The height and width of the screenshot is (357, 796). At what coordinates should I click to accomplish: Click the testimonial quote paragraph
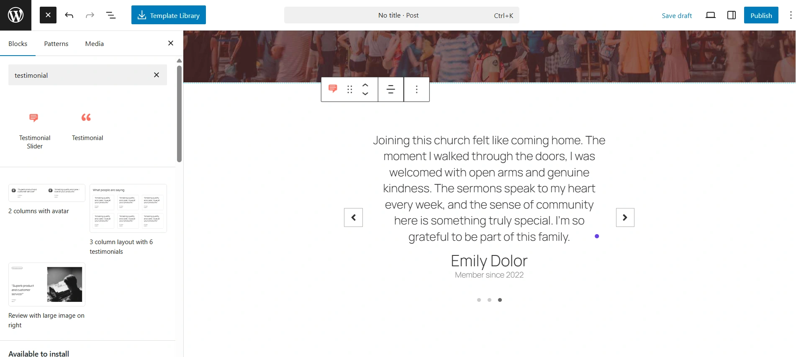click(x=489, y=189)
